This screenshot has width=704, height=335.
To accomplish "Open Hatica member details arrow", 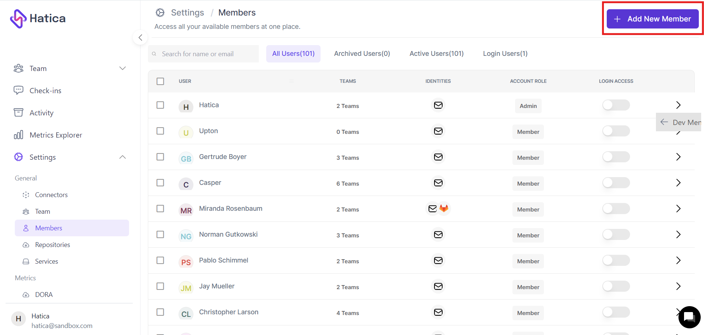I will click(678, 105).
